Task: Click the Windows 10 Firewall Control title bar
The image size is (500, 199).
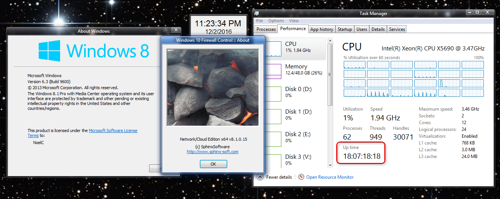Action: (x=213, y=40)
